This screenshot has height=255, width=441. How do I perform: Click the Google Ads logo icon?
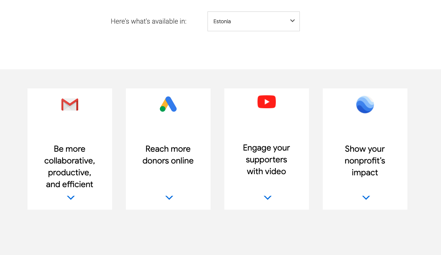pyautogui.click(x=168, y=104)
